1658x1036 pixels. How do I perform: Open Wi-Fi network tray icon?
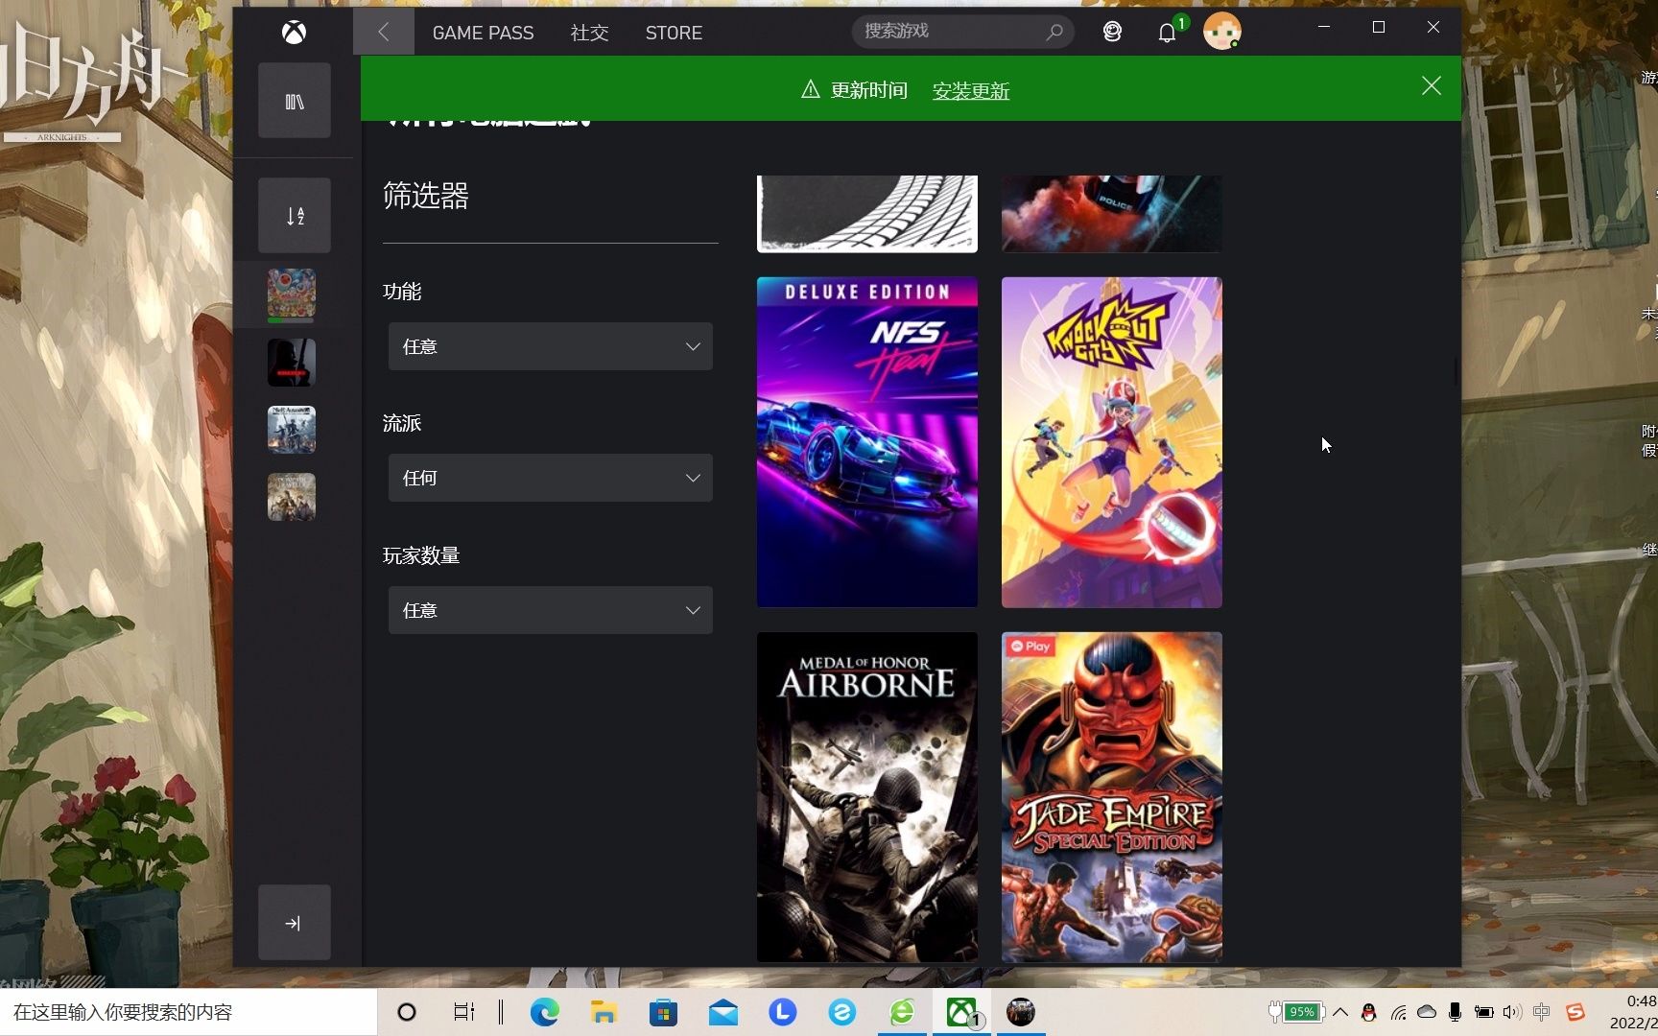(x=1398, y=1012)
